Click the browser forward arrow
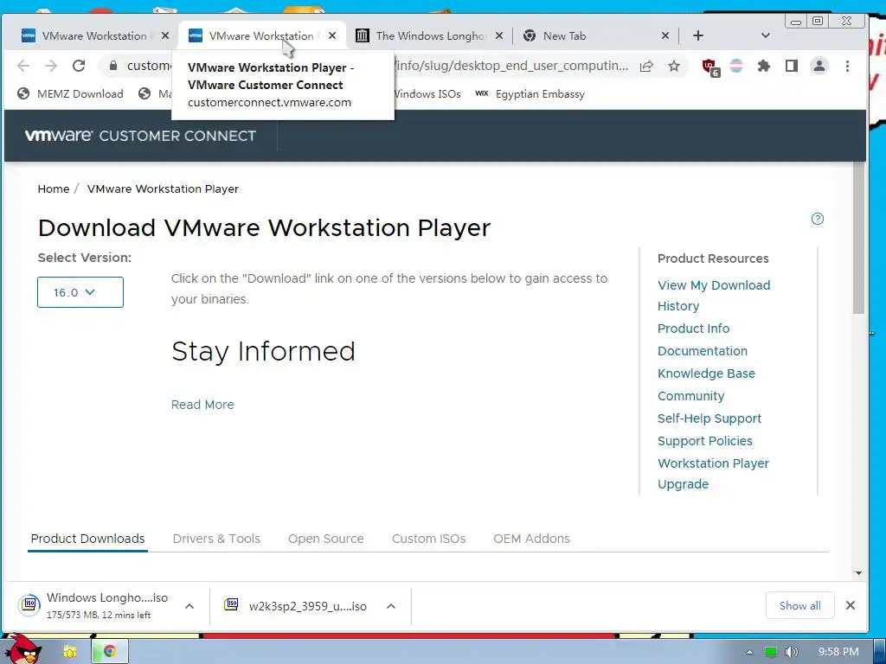886x664 pixels. (x=51, y=66)
